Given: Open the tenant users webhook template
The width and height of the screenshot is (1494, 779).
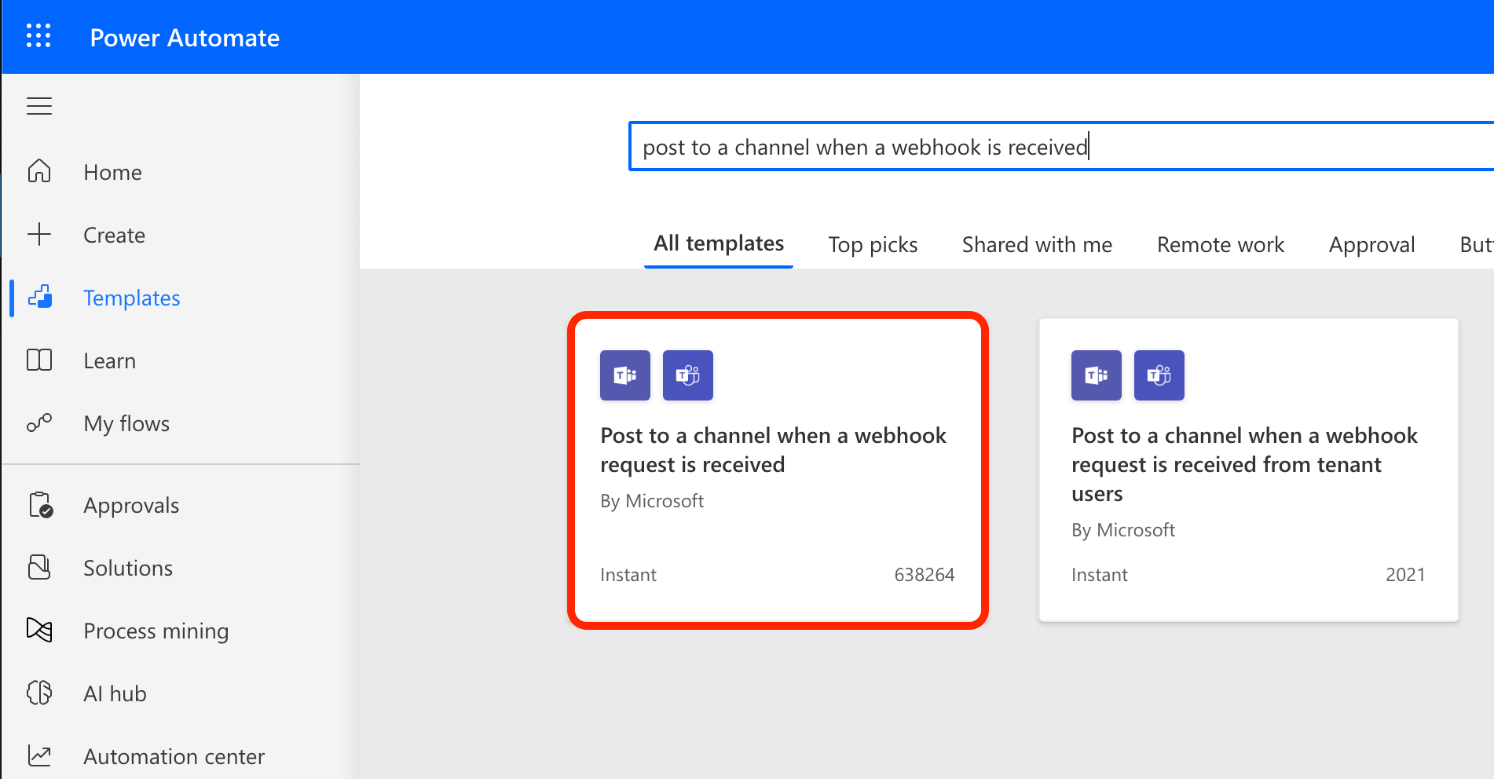Looking at the screenshot, I should coord(1248,470).
